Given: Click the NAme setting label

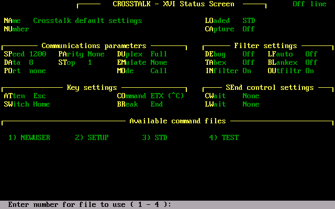Looking at the screenshot, I should [13, 21].
